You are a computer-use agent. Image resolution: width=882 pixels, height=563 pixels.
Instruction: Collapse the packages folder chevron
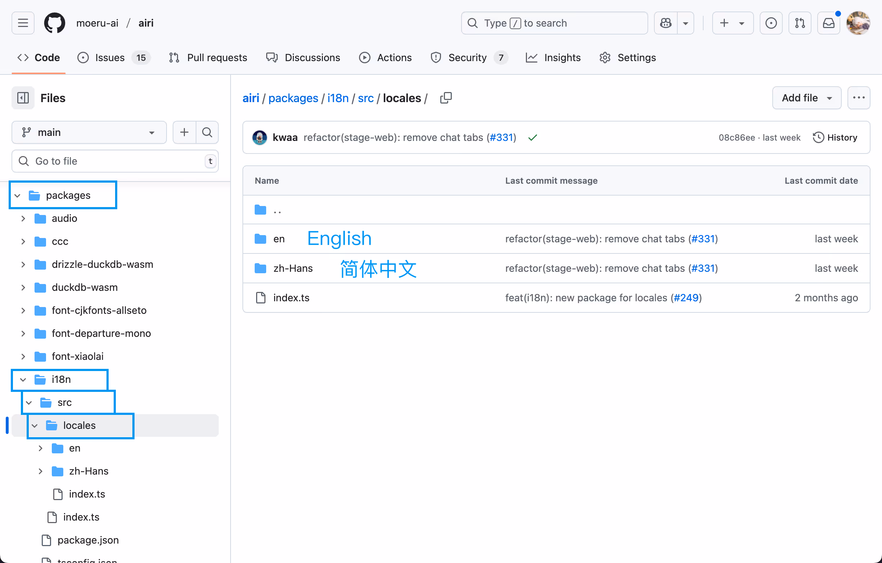(x=17, y=196)
